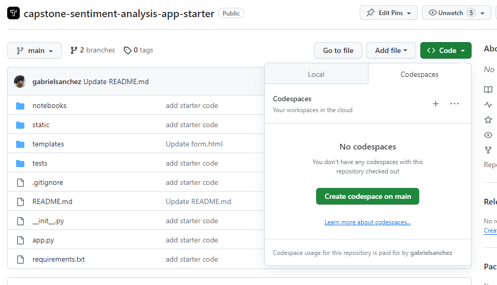497x285 pixels.
Task: Click the app.py file icon
Action: pos(20,240)
